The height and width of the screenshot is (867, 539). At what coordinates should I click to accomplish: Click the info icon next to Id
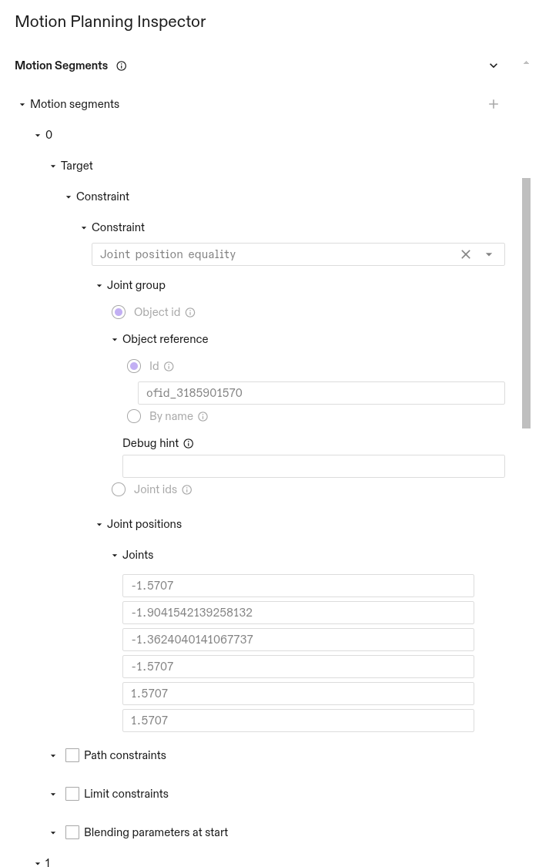(169, 366)
